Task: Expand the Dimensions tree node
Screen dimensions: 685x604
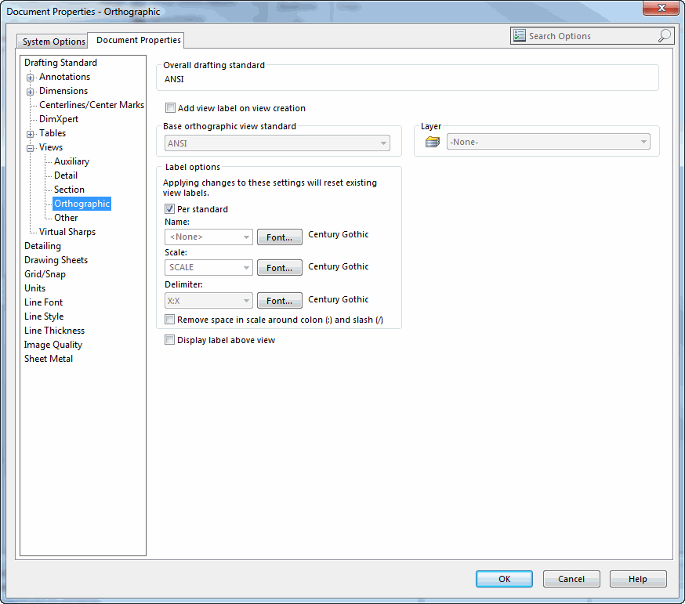Action: coord(30,92)
